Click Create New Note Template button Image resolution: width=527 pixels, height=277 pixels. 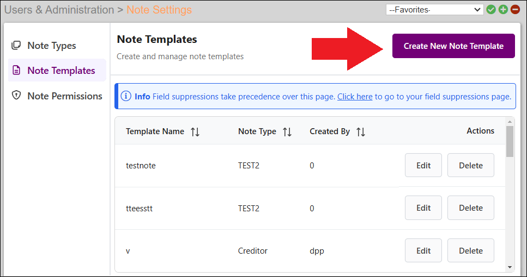(453, 46)
